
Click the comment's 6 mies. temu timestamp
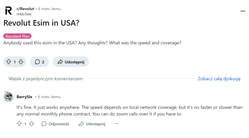49,97
